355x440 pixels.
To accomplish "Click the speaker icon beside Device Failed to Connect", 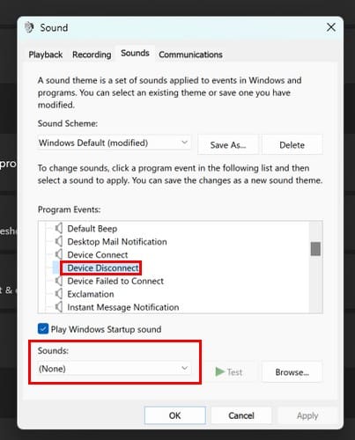I will [59, 281].
